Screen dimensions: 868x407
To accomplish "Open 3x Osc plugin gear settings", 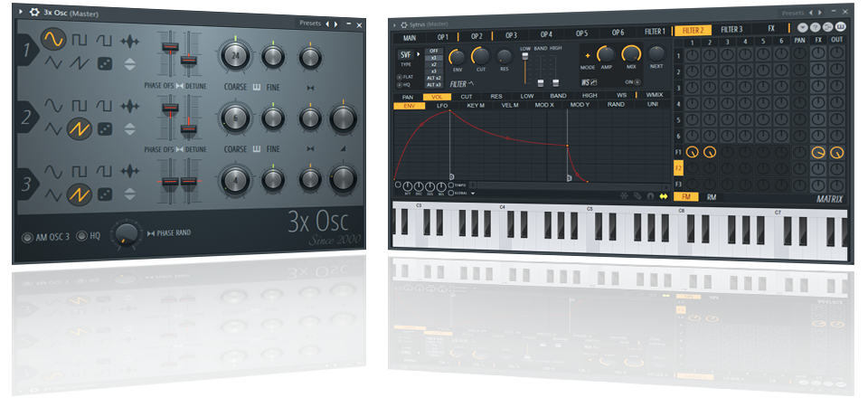I will (x=34, y=12).
